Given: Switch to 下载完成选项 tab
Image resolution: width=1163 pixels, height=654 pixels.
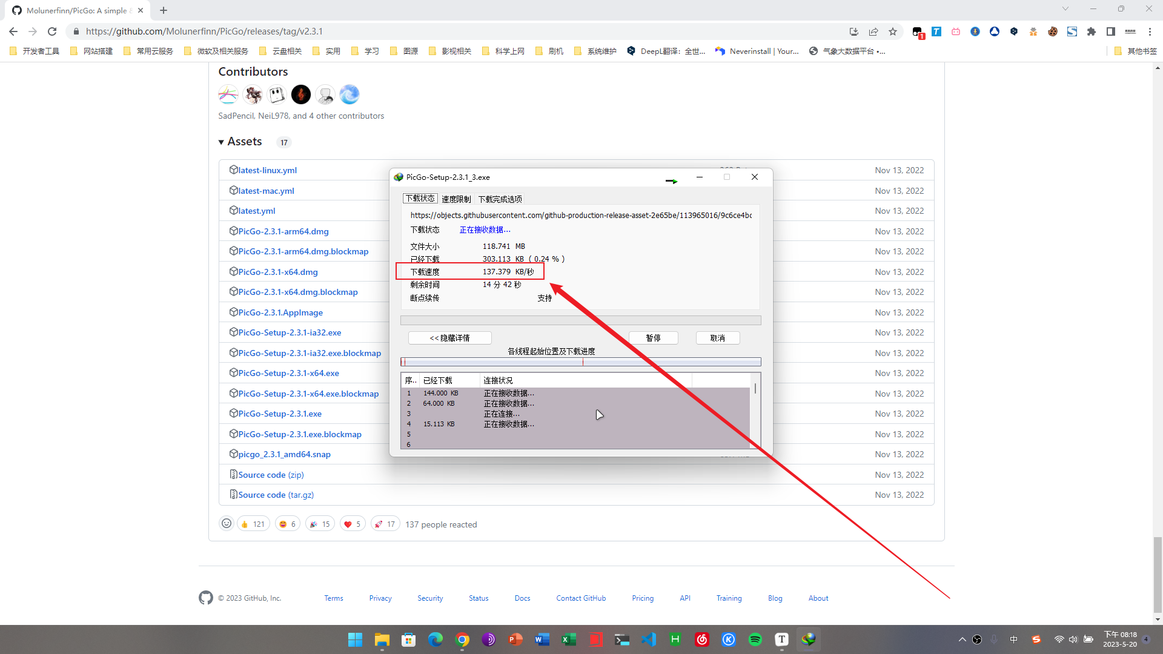Looking at the screenshot, I should [x=500, y=199].
